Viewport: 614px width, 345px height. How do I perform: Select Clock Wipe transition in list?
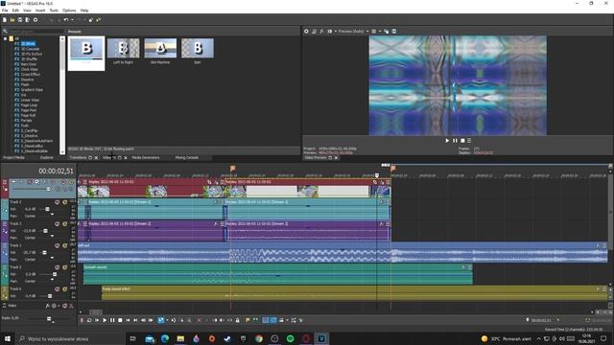coord(30,69)
